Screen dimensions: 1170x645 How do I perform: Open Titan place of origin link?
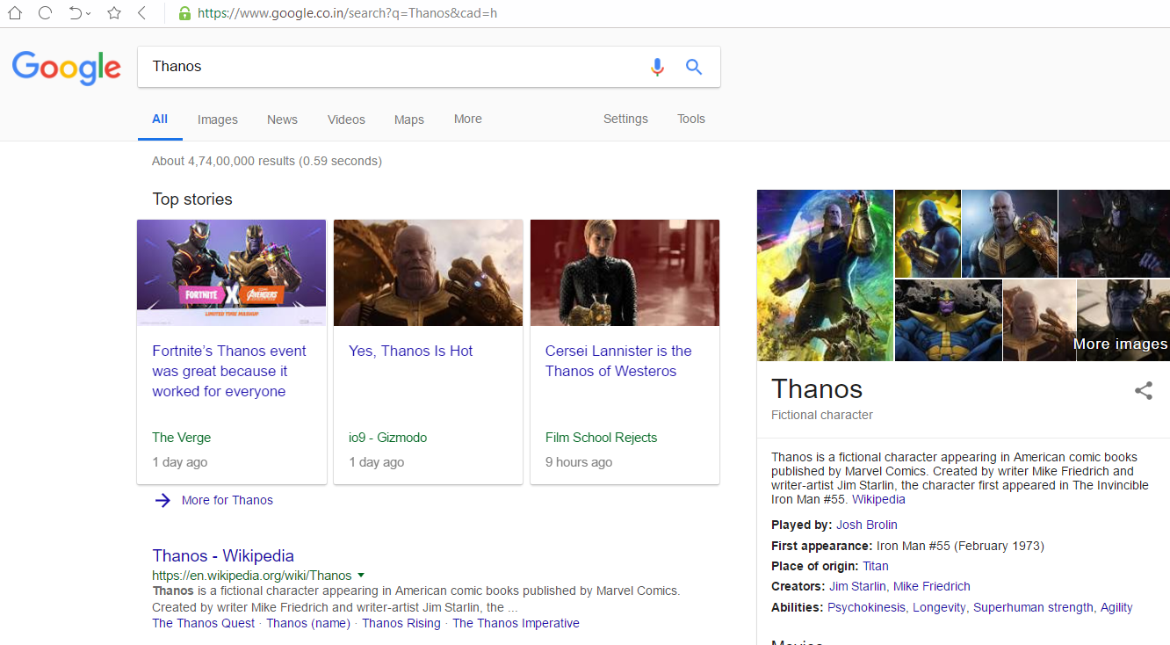pos(876,566)
